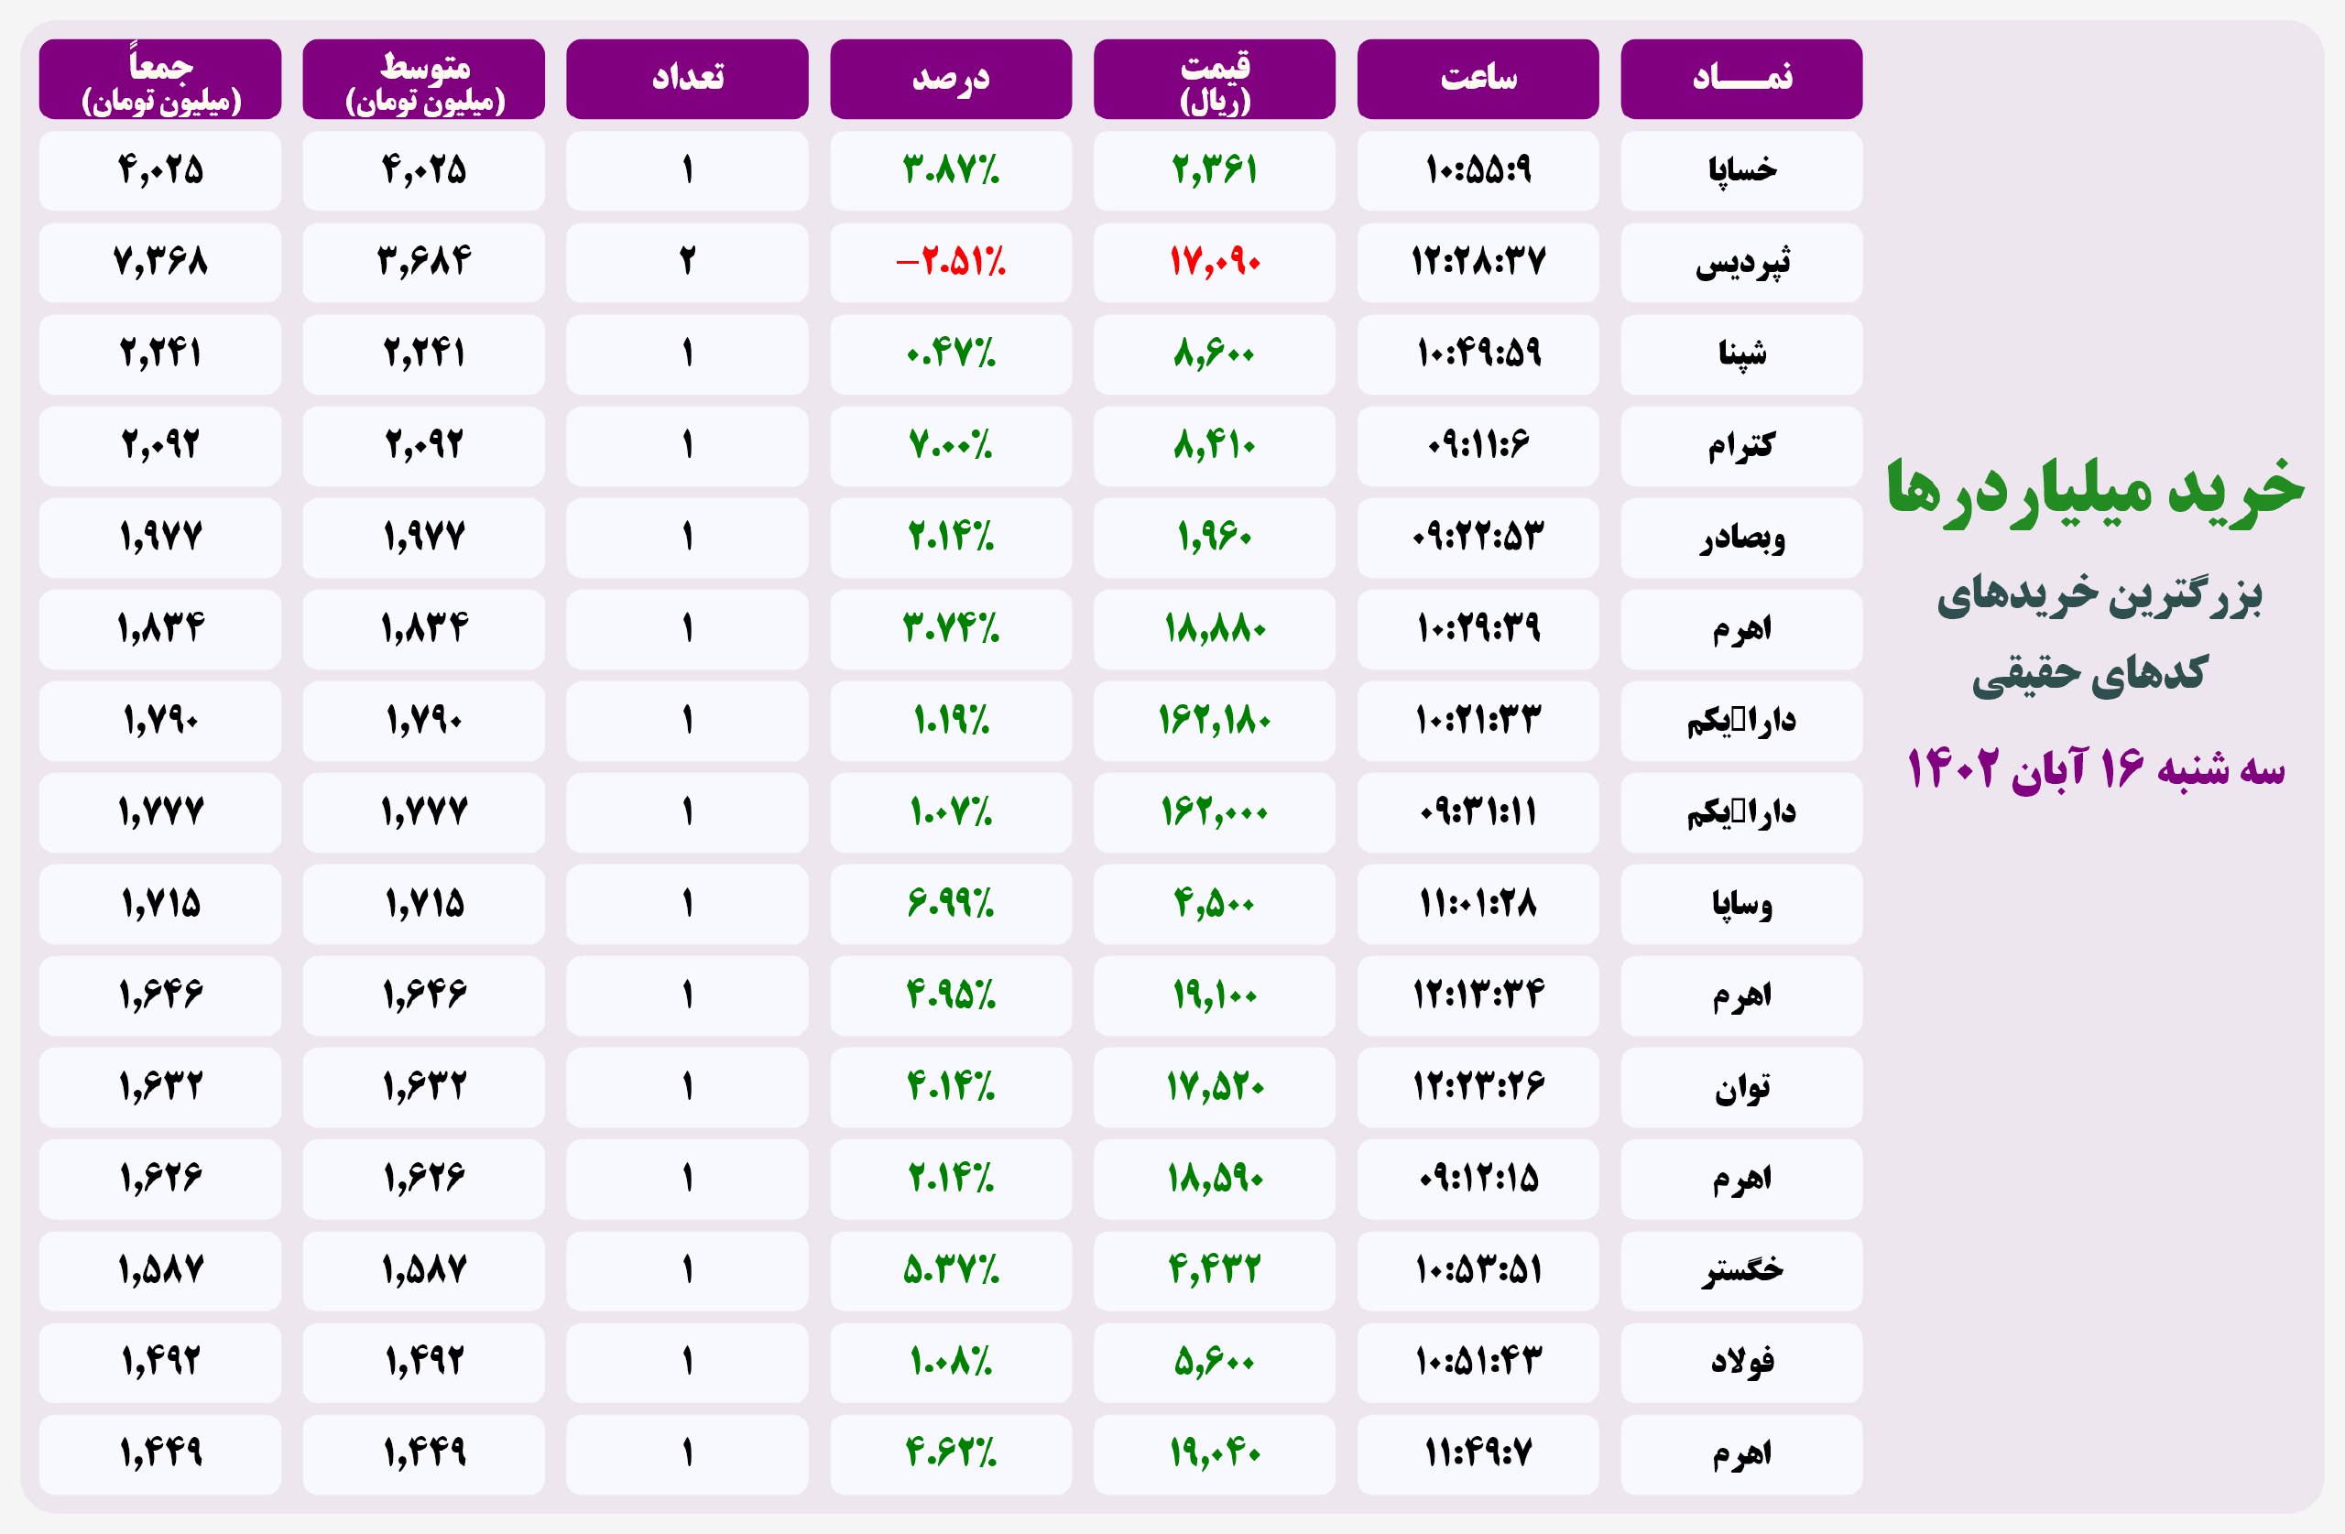Click the کترام symbol cell
The width and height of the screenshot is (2345, 1534).
1741,445
